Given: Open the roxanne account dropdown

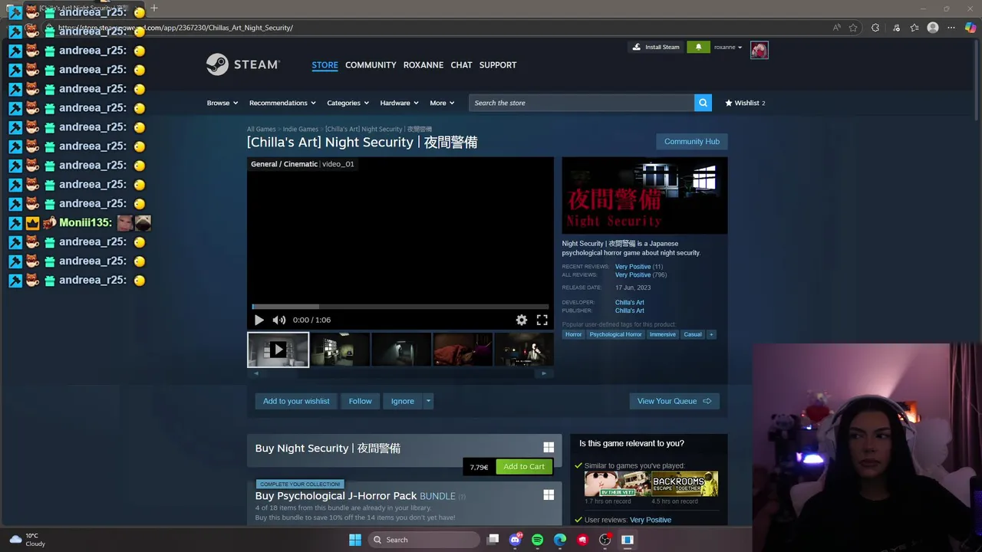Looking at the screenshot, I should tap(728, 47).
